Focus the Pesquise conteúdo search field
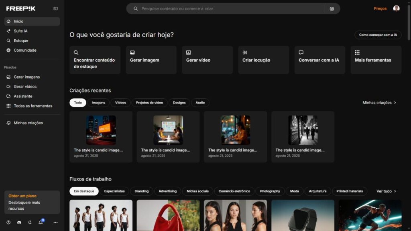Viewport: 411px width, 231px height. point(229,8)
